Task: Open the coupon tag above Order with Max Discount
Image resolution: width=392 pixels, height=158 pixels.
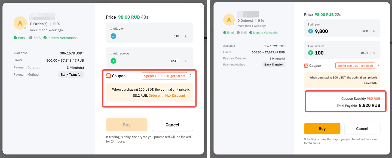Action: coord(164,76)
